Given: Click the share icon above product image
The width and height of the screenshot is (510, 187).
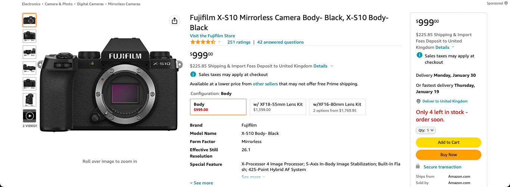Looking at the screenshot, I should tap(174, 21).
